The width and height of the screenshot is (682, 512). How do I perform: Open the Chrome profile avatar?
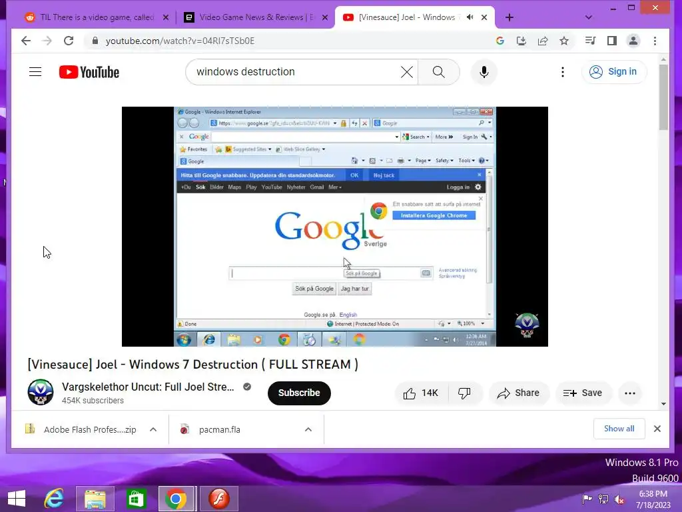pyautogui.click(x=633, y=41)
